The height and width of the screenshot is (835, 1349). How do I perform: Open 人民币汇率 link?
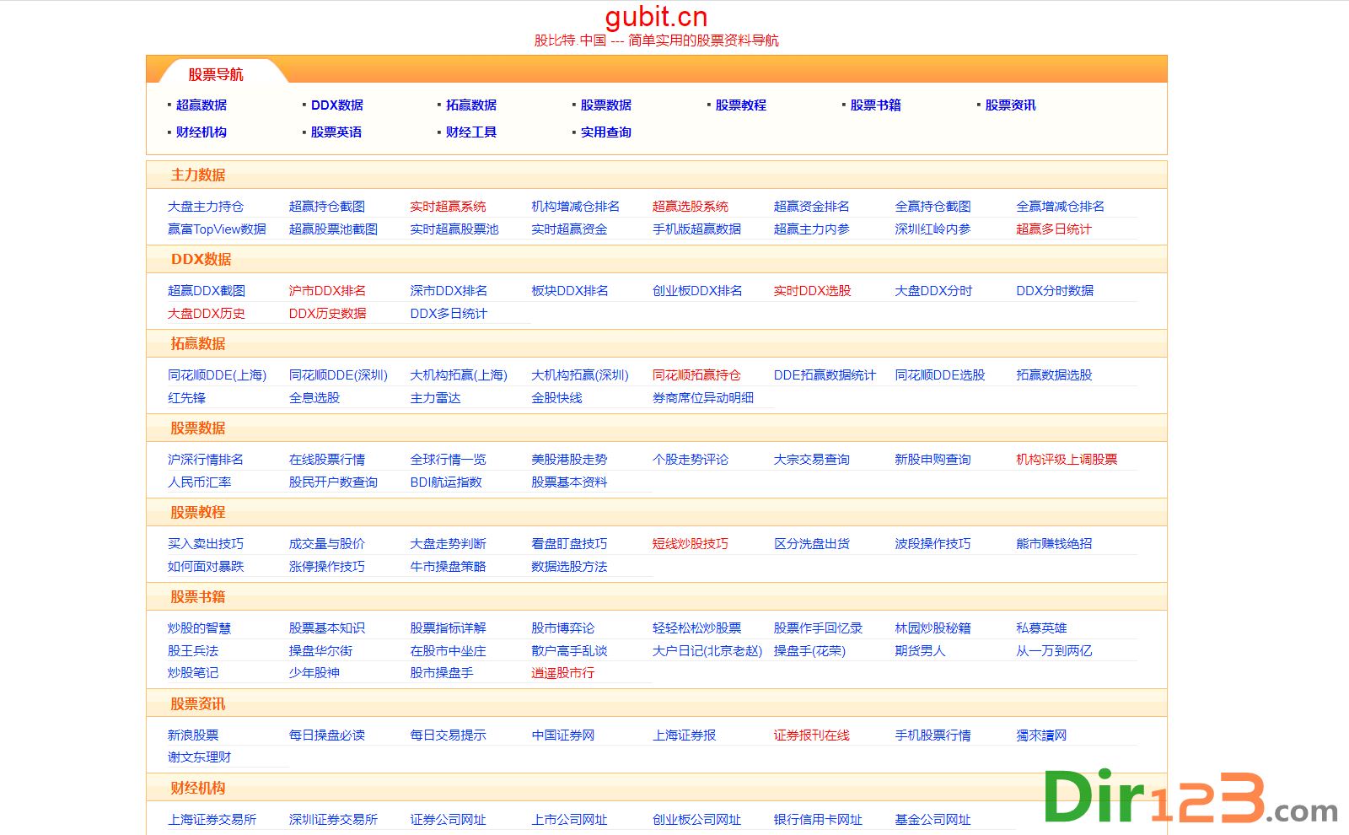point(199,482)
